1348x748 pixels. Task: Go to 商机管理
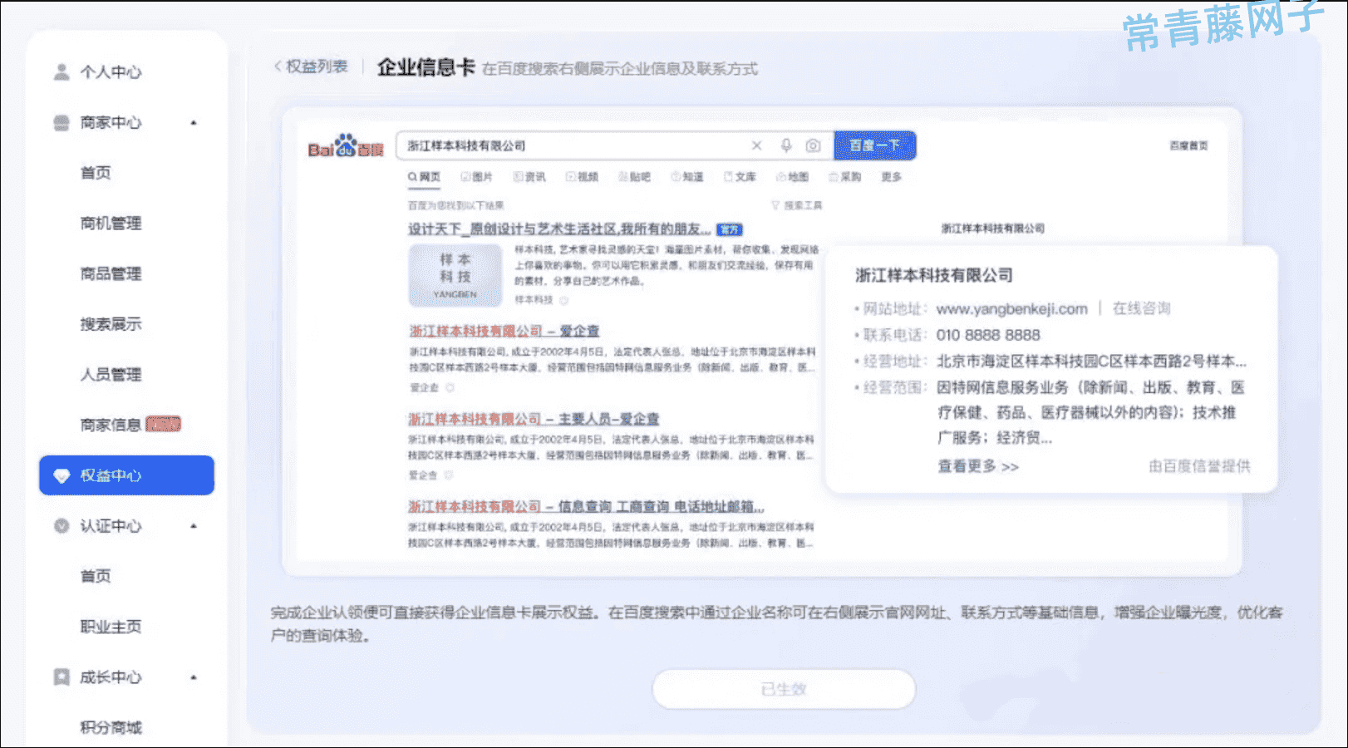tap(111, 224)
